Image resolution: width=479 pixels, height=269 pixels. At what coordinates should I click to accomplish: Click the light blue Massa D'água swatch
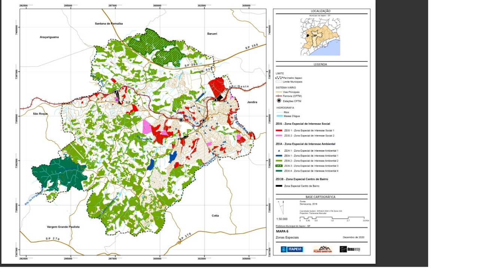point(279,116)
